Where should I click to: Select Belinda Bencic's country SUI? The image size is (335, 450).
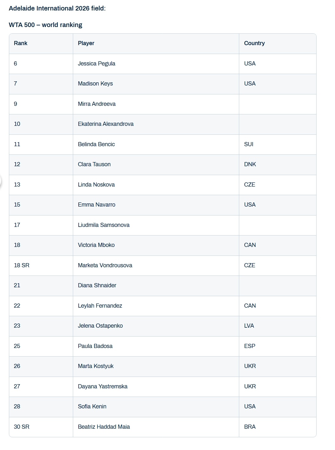(248, 144)
